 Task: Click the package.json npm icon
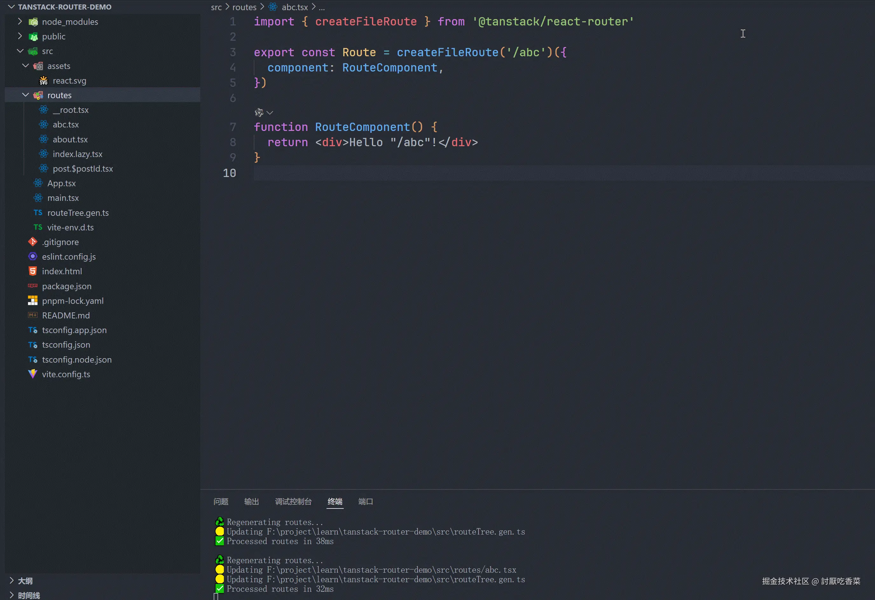33,286
